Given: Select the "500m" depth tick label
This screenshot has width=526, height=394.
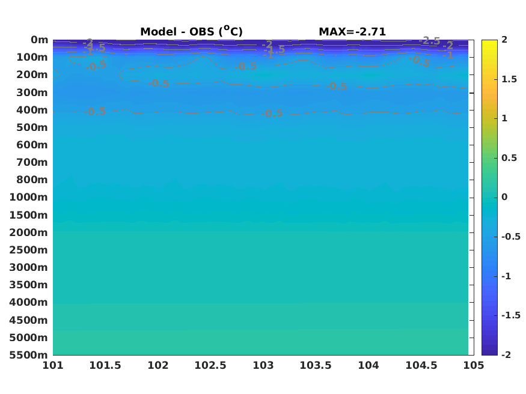Looking at the screenshot, I should 32,128.
